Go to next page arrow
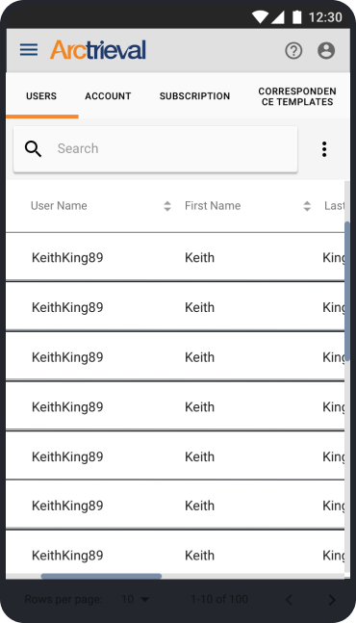The height and width of the screenshot is (623, 356). 332,600
